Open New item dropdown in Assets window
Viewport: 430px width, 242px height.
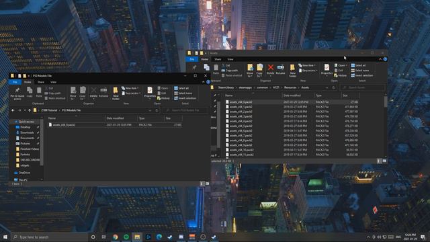tap(307, 66)
